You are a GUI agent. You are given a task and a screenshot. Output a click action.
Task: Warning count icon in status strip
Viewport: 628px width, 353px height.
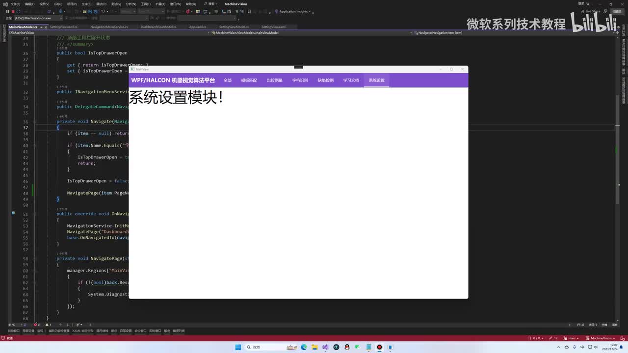(47, 325)
